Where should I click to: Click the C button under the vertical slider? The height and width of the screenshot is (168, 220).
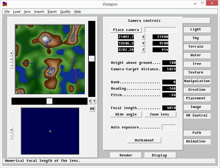90,101
